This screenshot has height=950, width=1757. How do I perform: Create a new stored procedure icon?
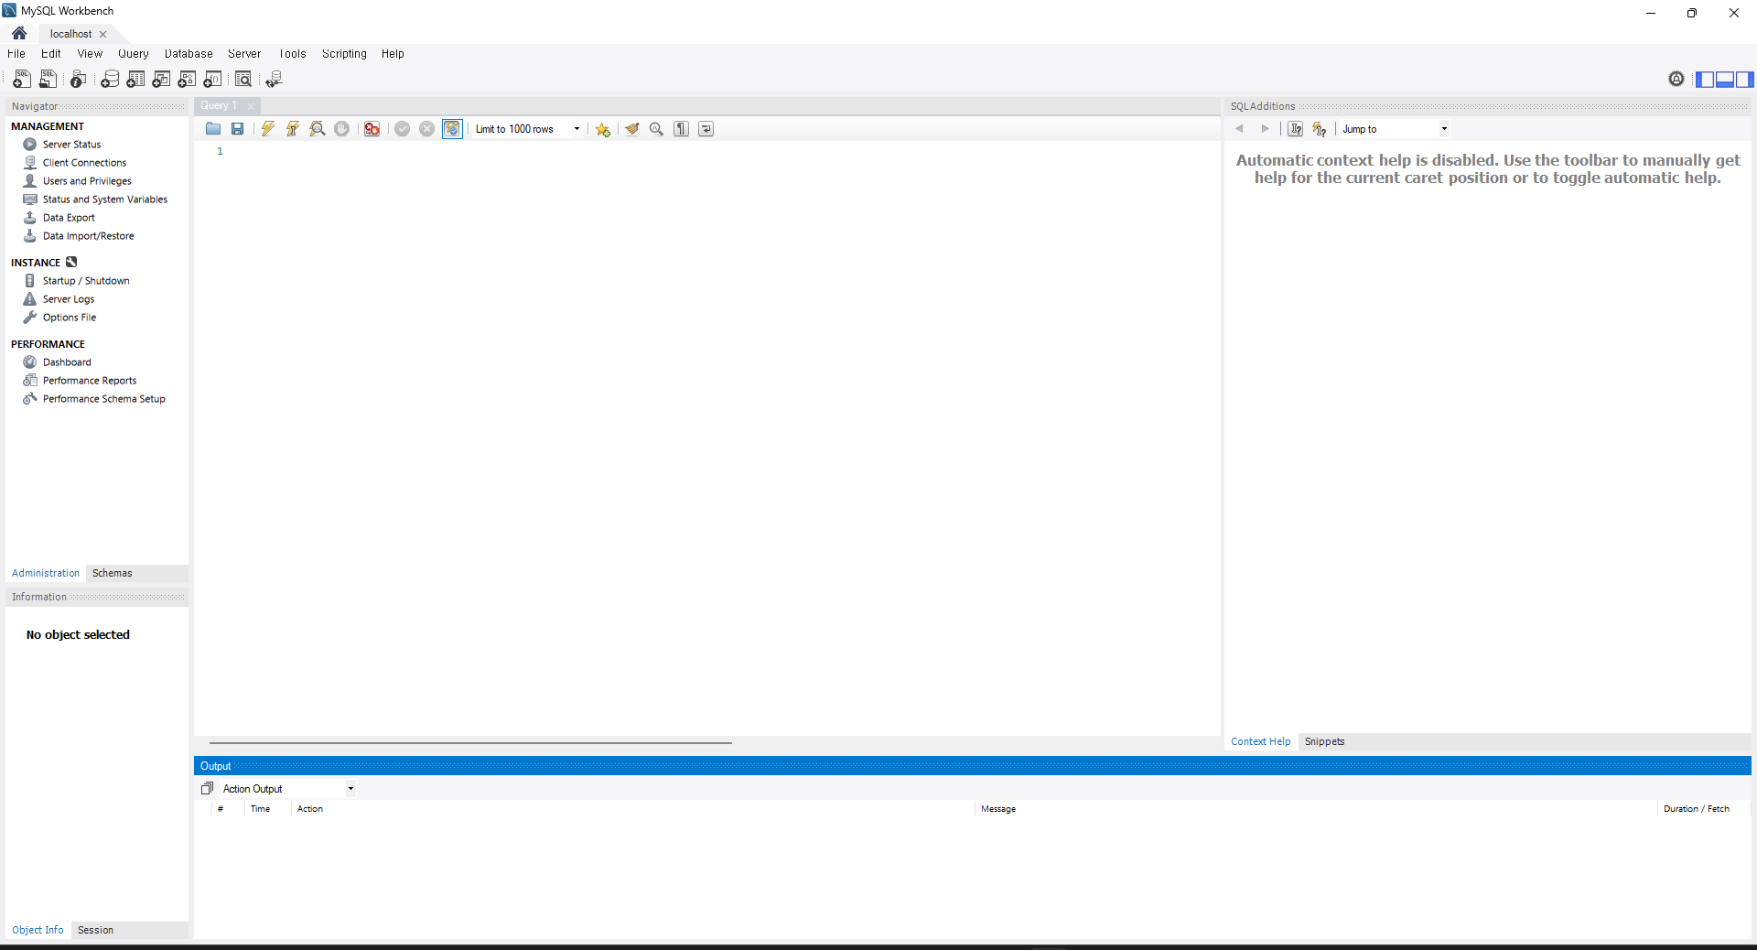point(187,80)
